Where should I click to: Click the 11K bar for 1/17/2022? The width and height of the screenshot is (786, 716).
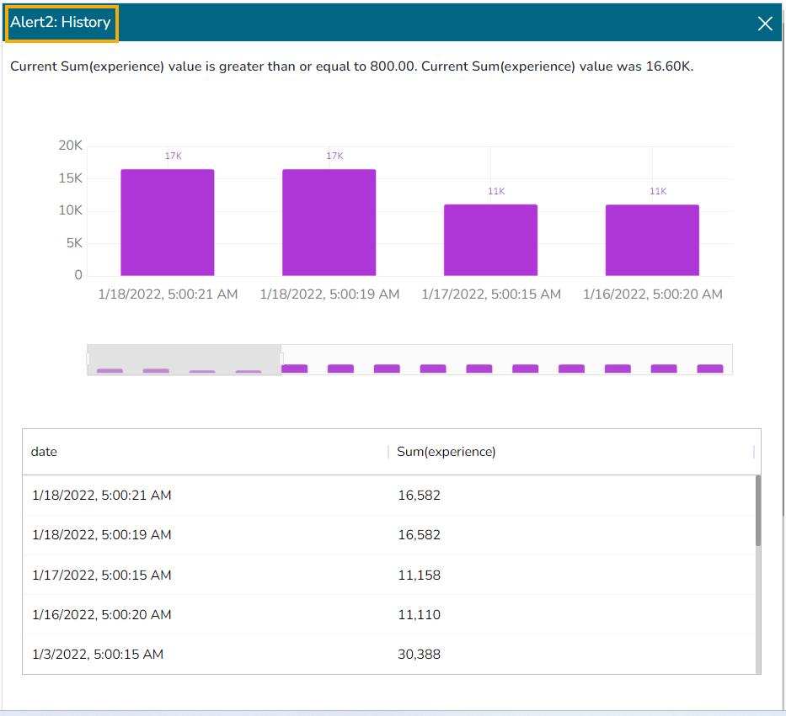tap(490, 241)
